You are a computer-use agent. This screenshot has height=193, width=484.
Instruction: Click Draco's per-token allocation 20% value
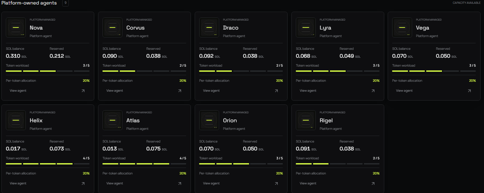coord(279,81)
